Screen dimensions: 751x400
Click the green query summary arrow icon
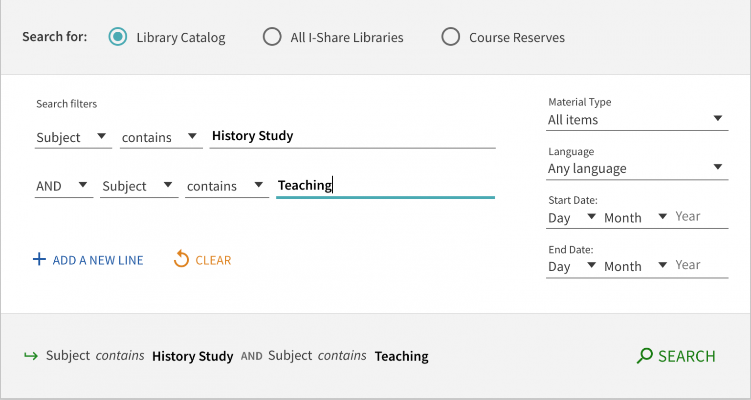click(31, 356)
